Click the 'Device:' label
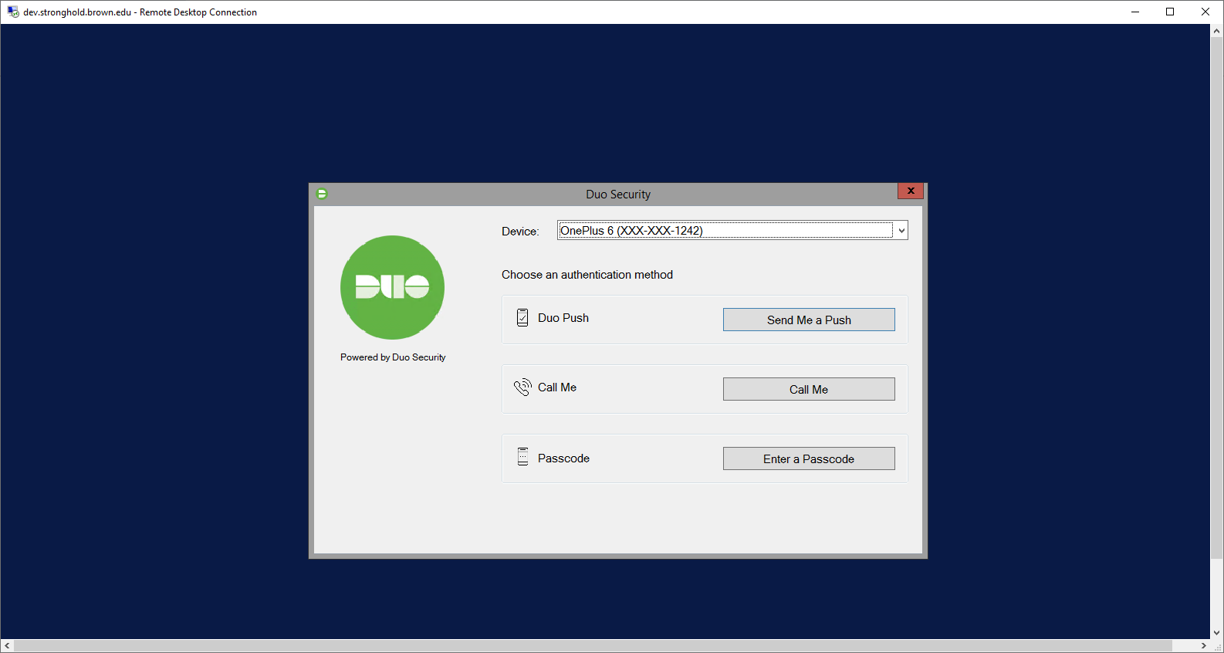1224x653 pixels. pyautogui.click(x=520, y=232)
